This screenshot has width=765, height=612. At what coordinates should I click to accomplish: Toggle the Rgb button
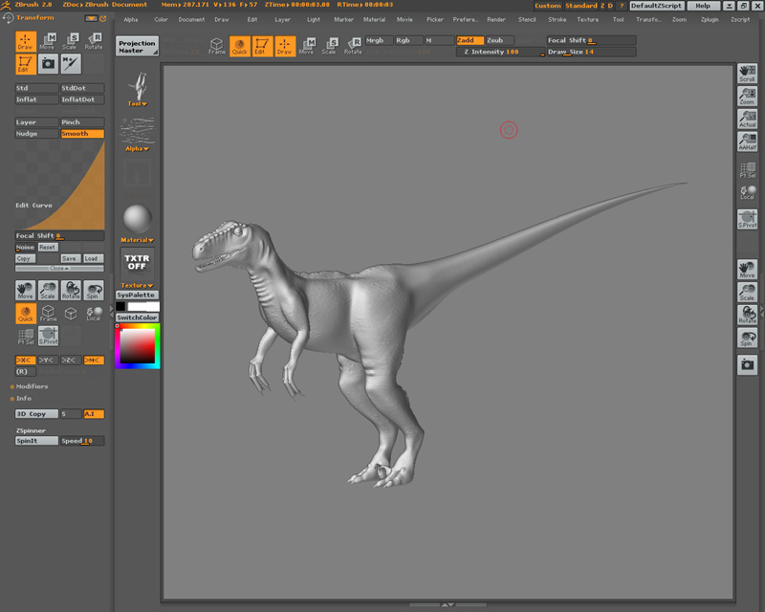409,40
